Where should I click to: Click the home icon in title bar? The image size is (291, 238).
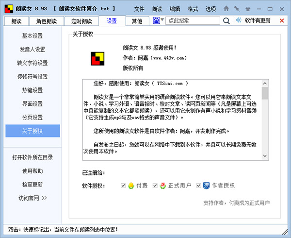point(226,9)
